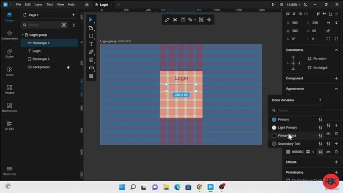Viewport: 343px width, 193px height.
Task: Select the Pen tool
Action: [91, 52]
